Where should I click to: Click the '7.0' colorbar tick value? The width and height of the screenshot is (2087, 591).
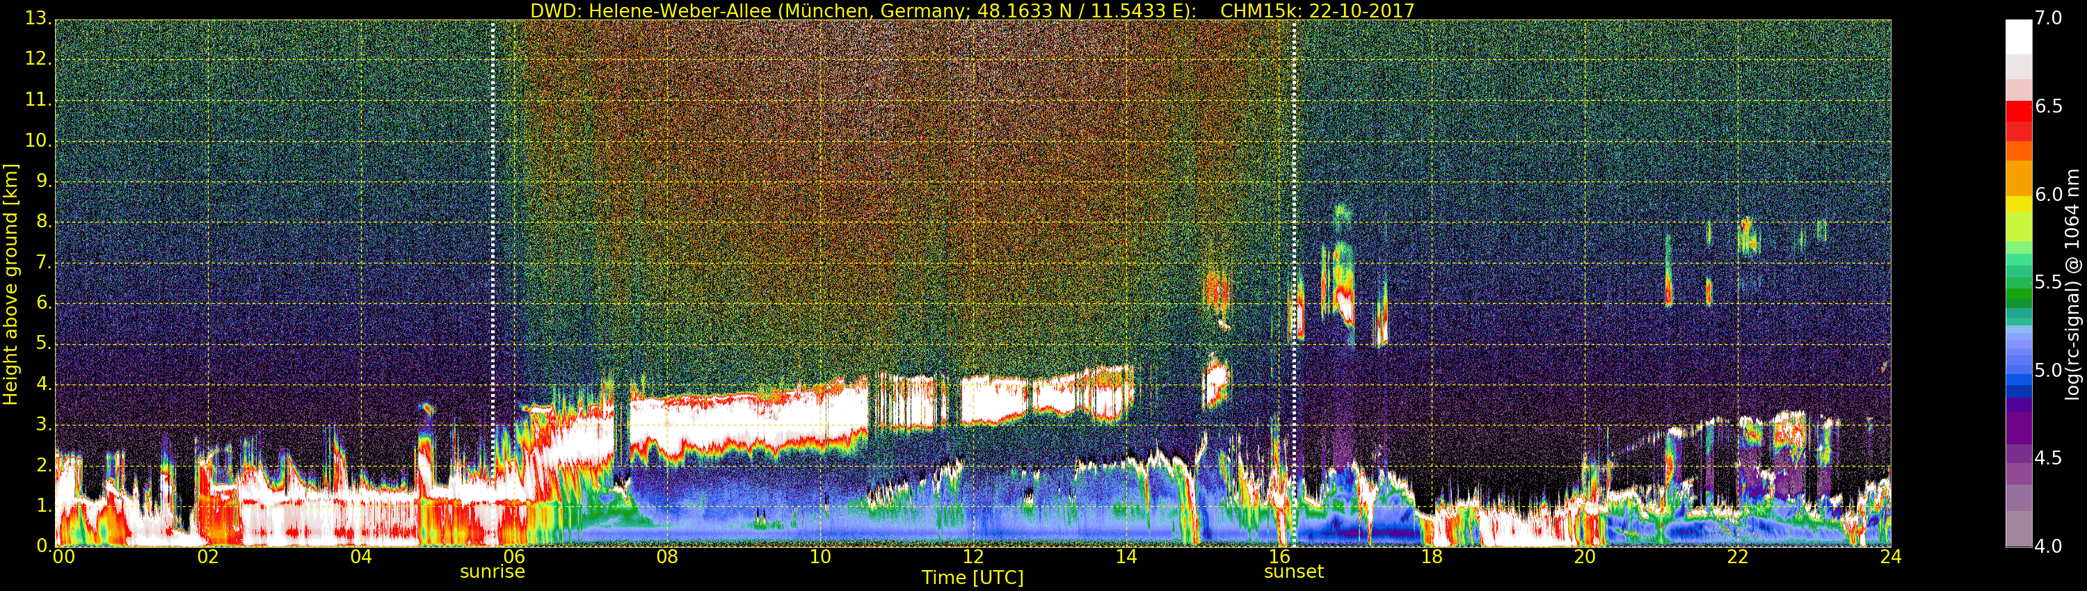(2049, 18)
